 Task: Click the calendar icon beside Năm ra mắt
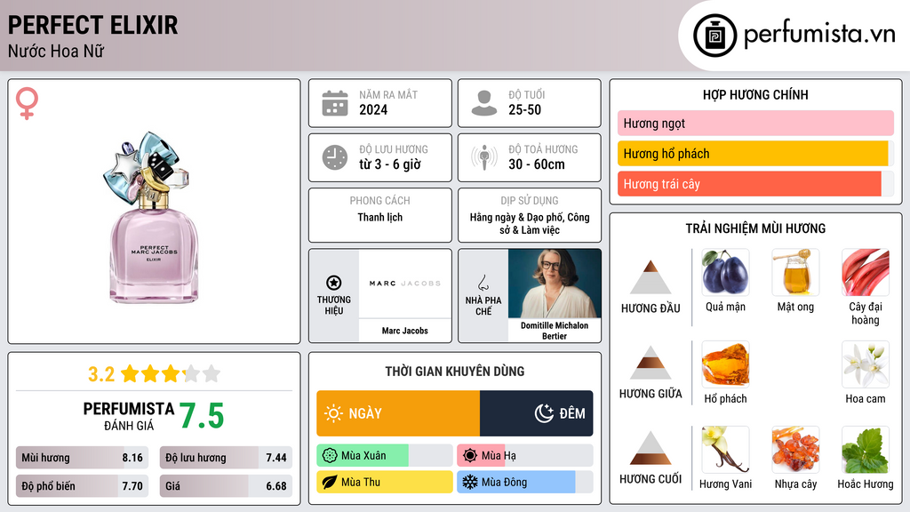pyautogui.click(x=335, y=103)
